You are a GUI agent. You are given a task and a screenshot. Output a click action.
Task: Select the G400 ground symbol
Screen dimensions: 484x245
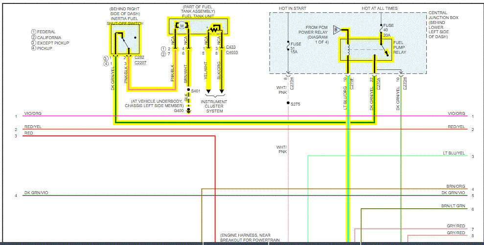coord(188,111)
